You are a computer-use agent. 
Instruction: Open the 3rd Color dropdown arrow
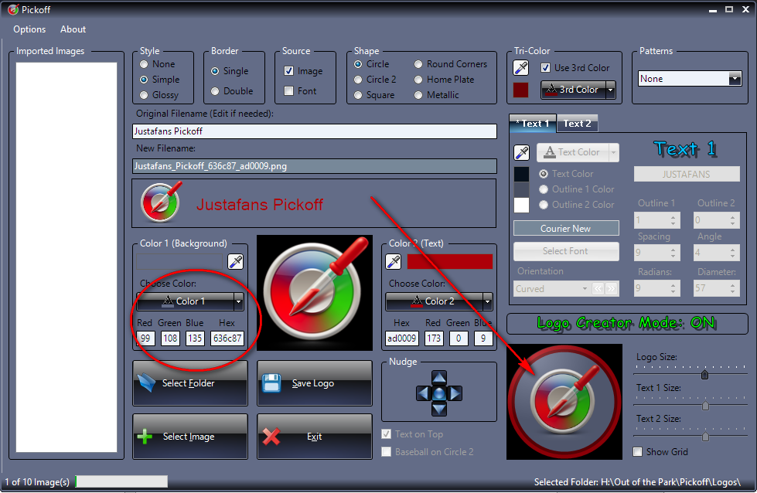pyautogui.click(x=610, y=90)
